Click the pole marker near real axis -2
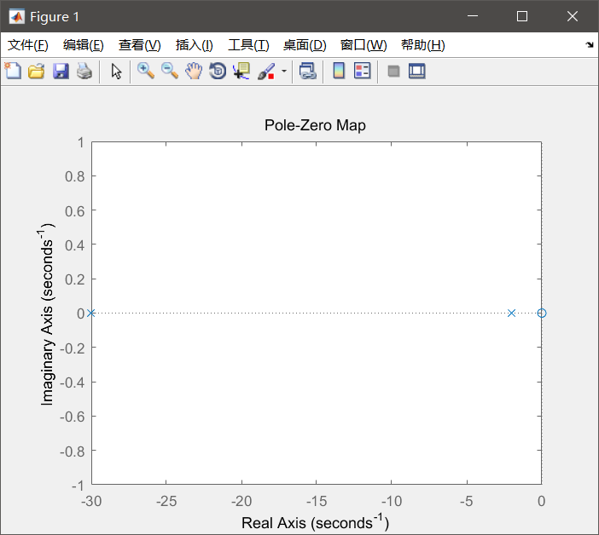 511,313
